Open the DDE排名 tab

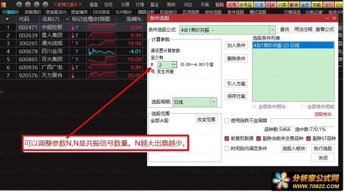click(101, 12)
